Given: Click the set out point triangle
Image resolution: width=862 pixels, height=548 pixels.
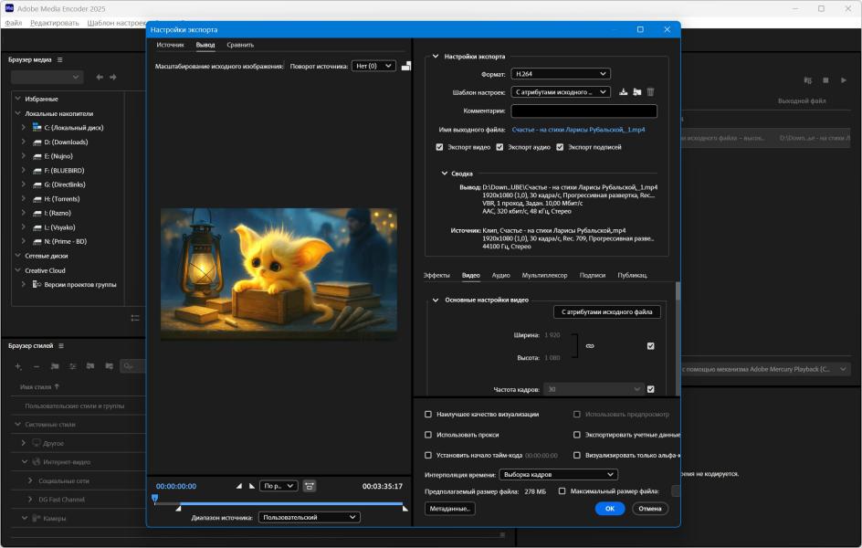Looking at the screenshot, I should click(252, 486).
